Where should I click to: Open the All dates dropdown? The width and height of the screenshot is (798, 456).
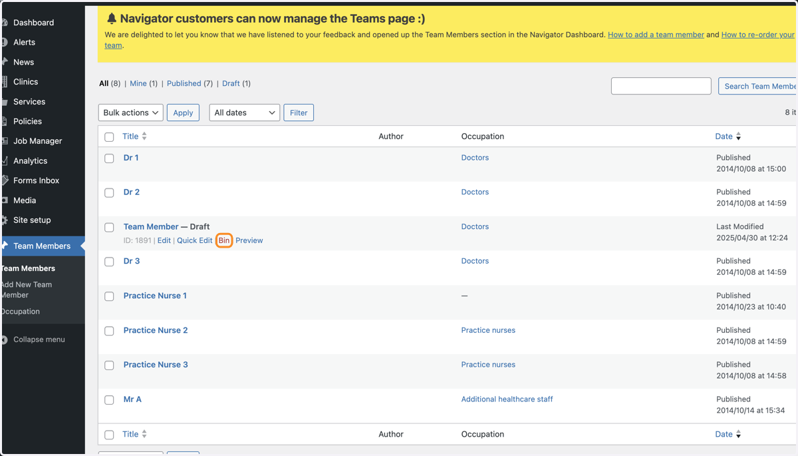point(245,113)
